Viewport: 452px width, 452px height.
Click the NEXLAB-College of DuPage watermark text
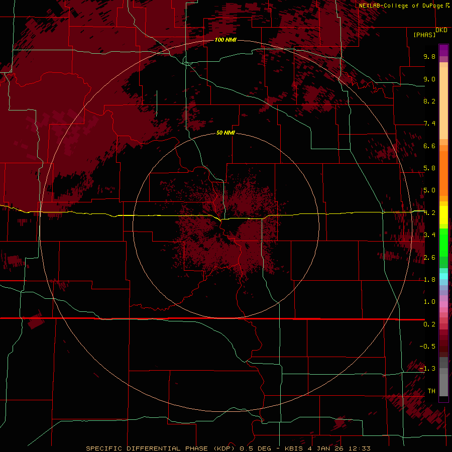401,6
